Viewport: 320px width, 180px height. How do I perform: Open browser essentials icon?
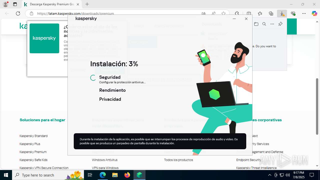click(293, 13)
